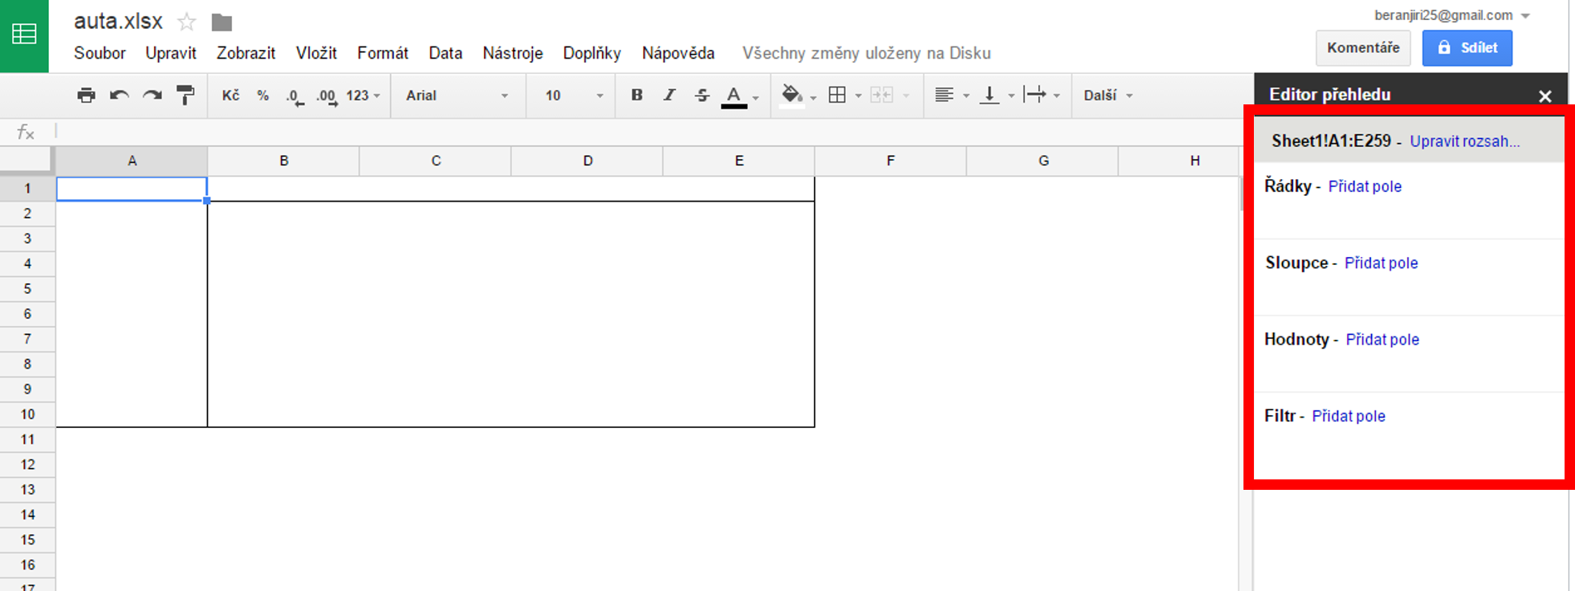
Task: Add a field to Sloupce
Action: click(x=1382, y=263)
